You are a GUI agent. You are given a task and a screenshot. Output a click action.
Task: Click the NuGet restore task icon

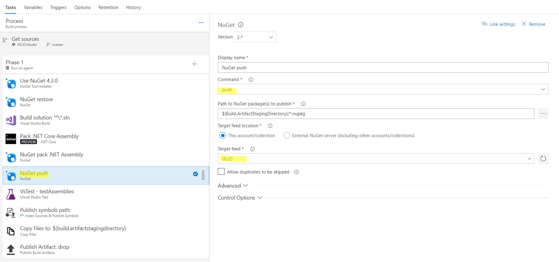[x=11, y=102]
